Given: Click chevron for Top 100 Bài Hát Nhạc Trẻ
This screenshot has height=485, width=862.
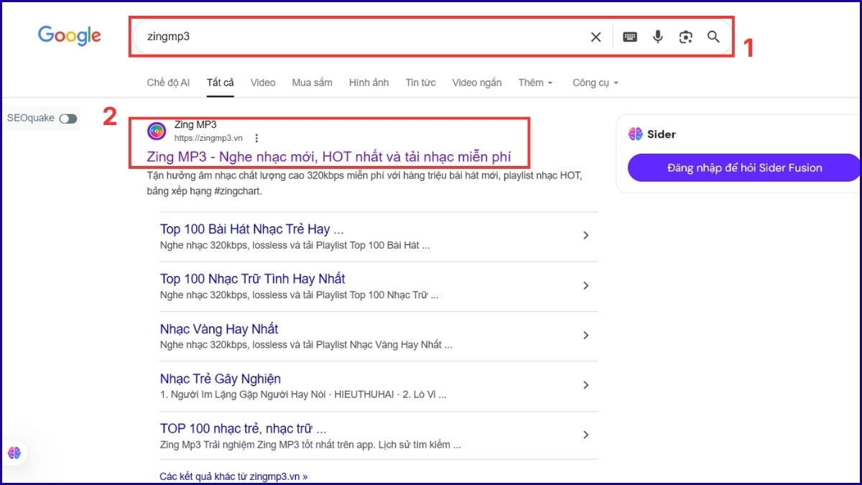Looking at the screenshot, I should pyautogui.click(x=586, y=236).
